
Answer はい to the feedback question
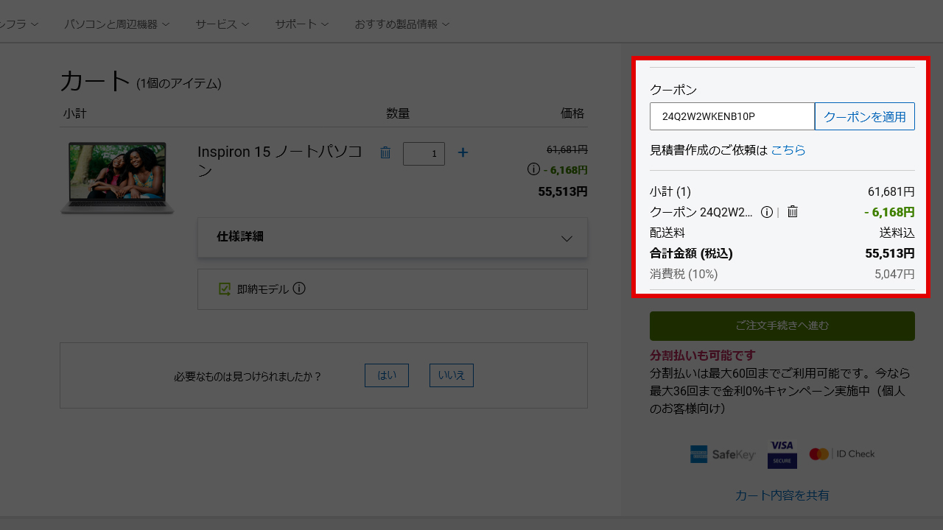pyautogui.click(x=387, y=375)
